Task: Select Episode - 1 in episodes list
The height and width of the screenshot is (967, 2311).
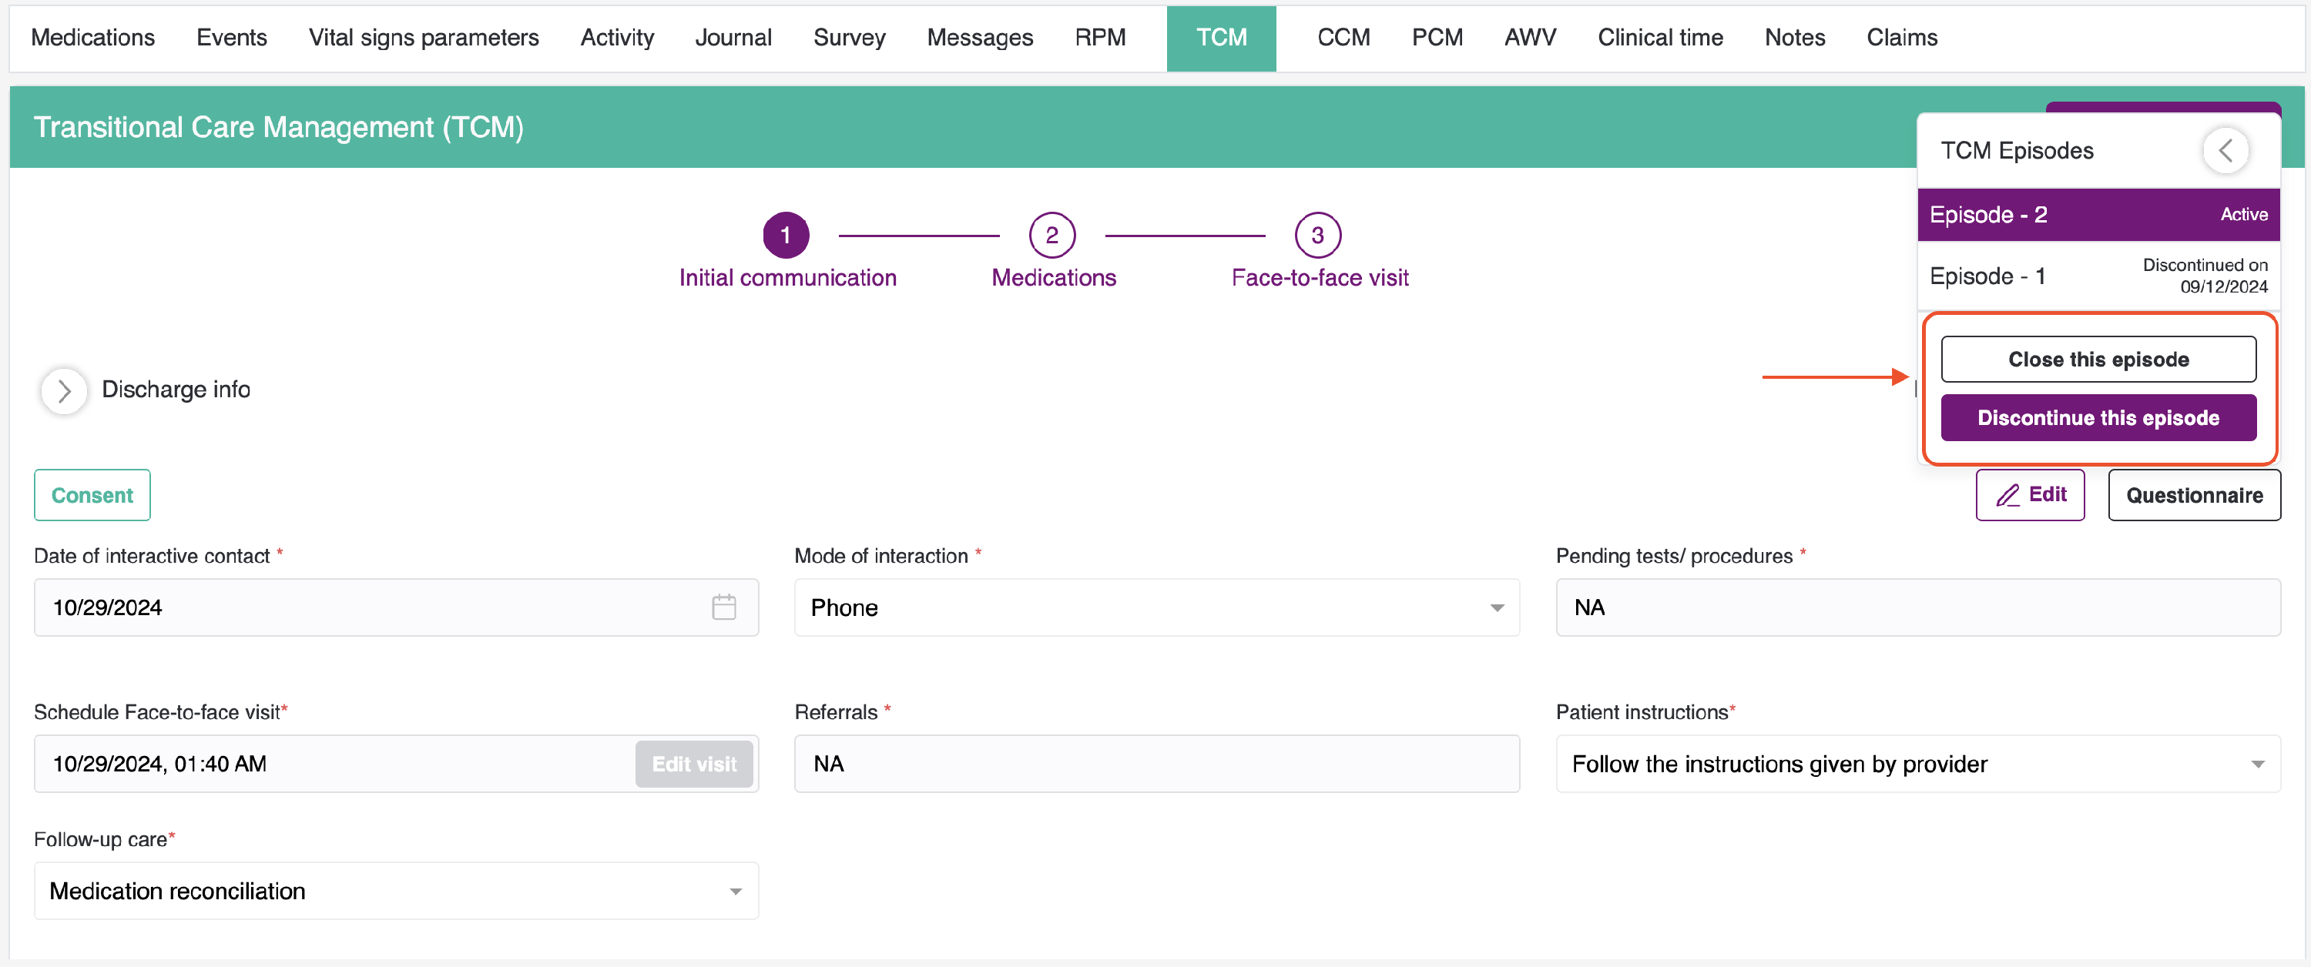Action: click(2098, 276)
